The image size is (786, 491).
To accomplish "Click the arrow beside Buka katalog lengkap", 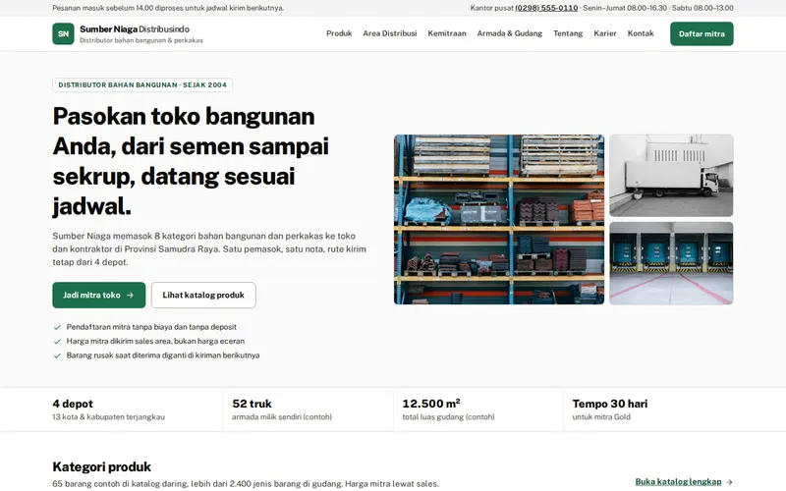I will point(729,482).
